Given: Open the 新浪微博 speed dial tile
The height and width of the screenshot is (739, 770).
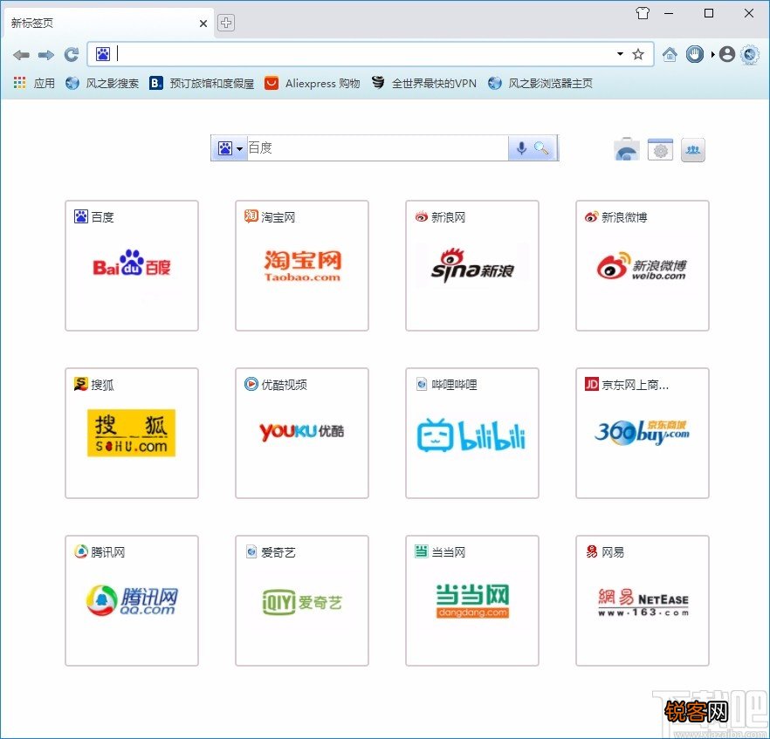Looking at the screenshot, I should 643,265.
